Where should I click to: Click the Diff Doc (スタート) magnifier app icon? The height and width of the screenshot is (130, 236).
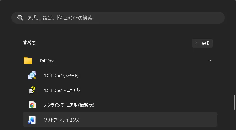(32, 76)
